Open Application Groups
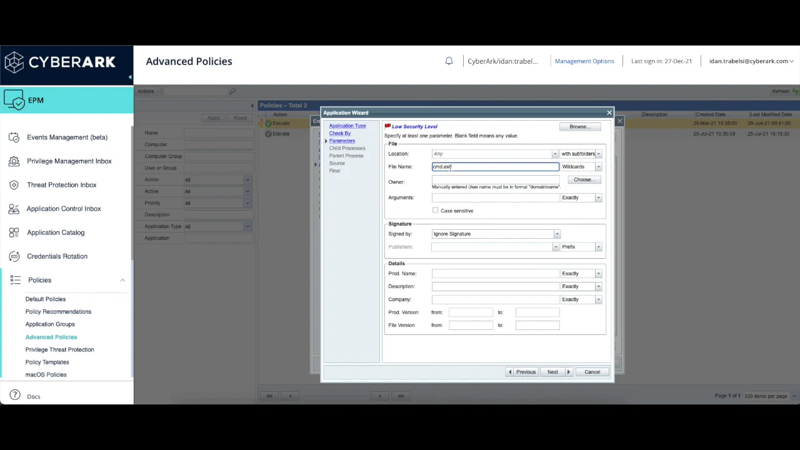800x450 pixels. coord(50,324)
